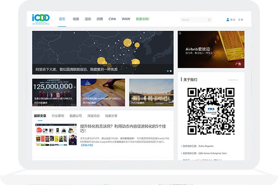Open the Qlik Sense Enterprise Serv link

[205, 153]
